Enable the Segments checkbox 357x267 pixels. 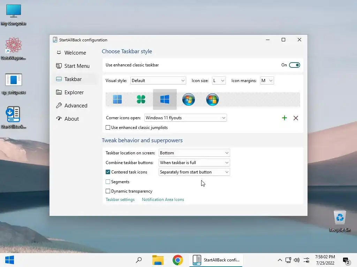click(x=108, y=181)
